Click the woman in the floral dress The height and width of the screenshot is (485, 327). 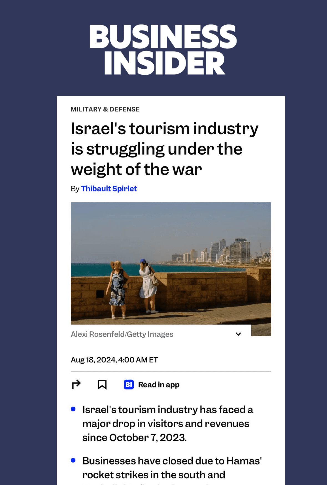click(x=118, y=290)
